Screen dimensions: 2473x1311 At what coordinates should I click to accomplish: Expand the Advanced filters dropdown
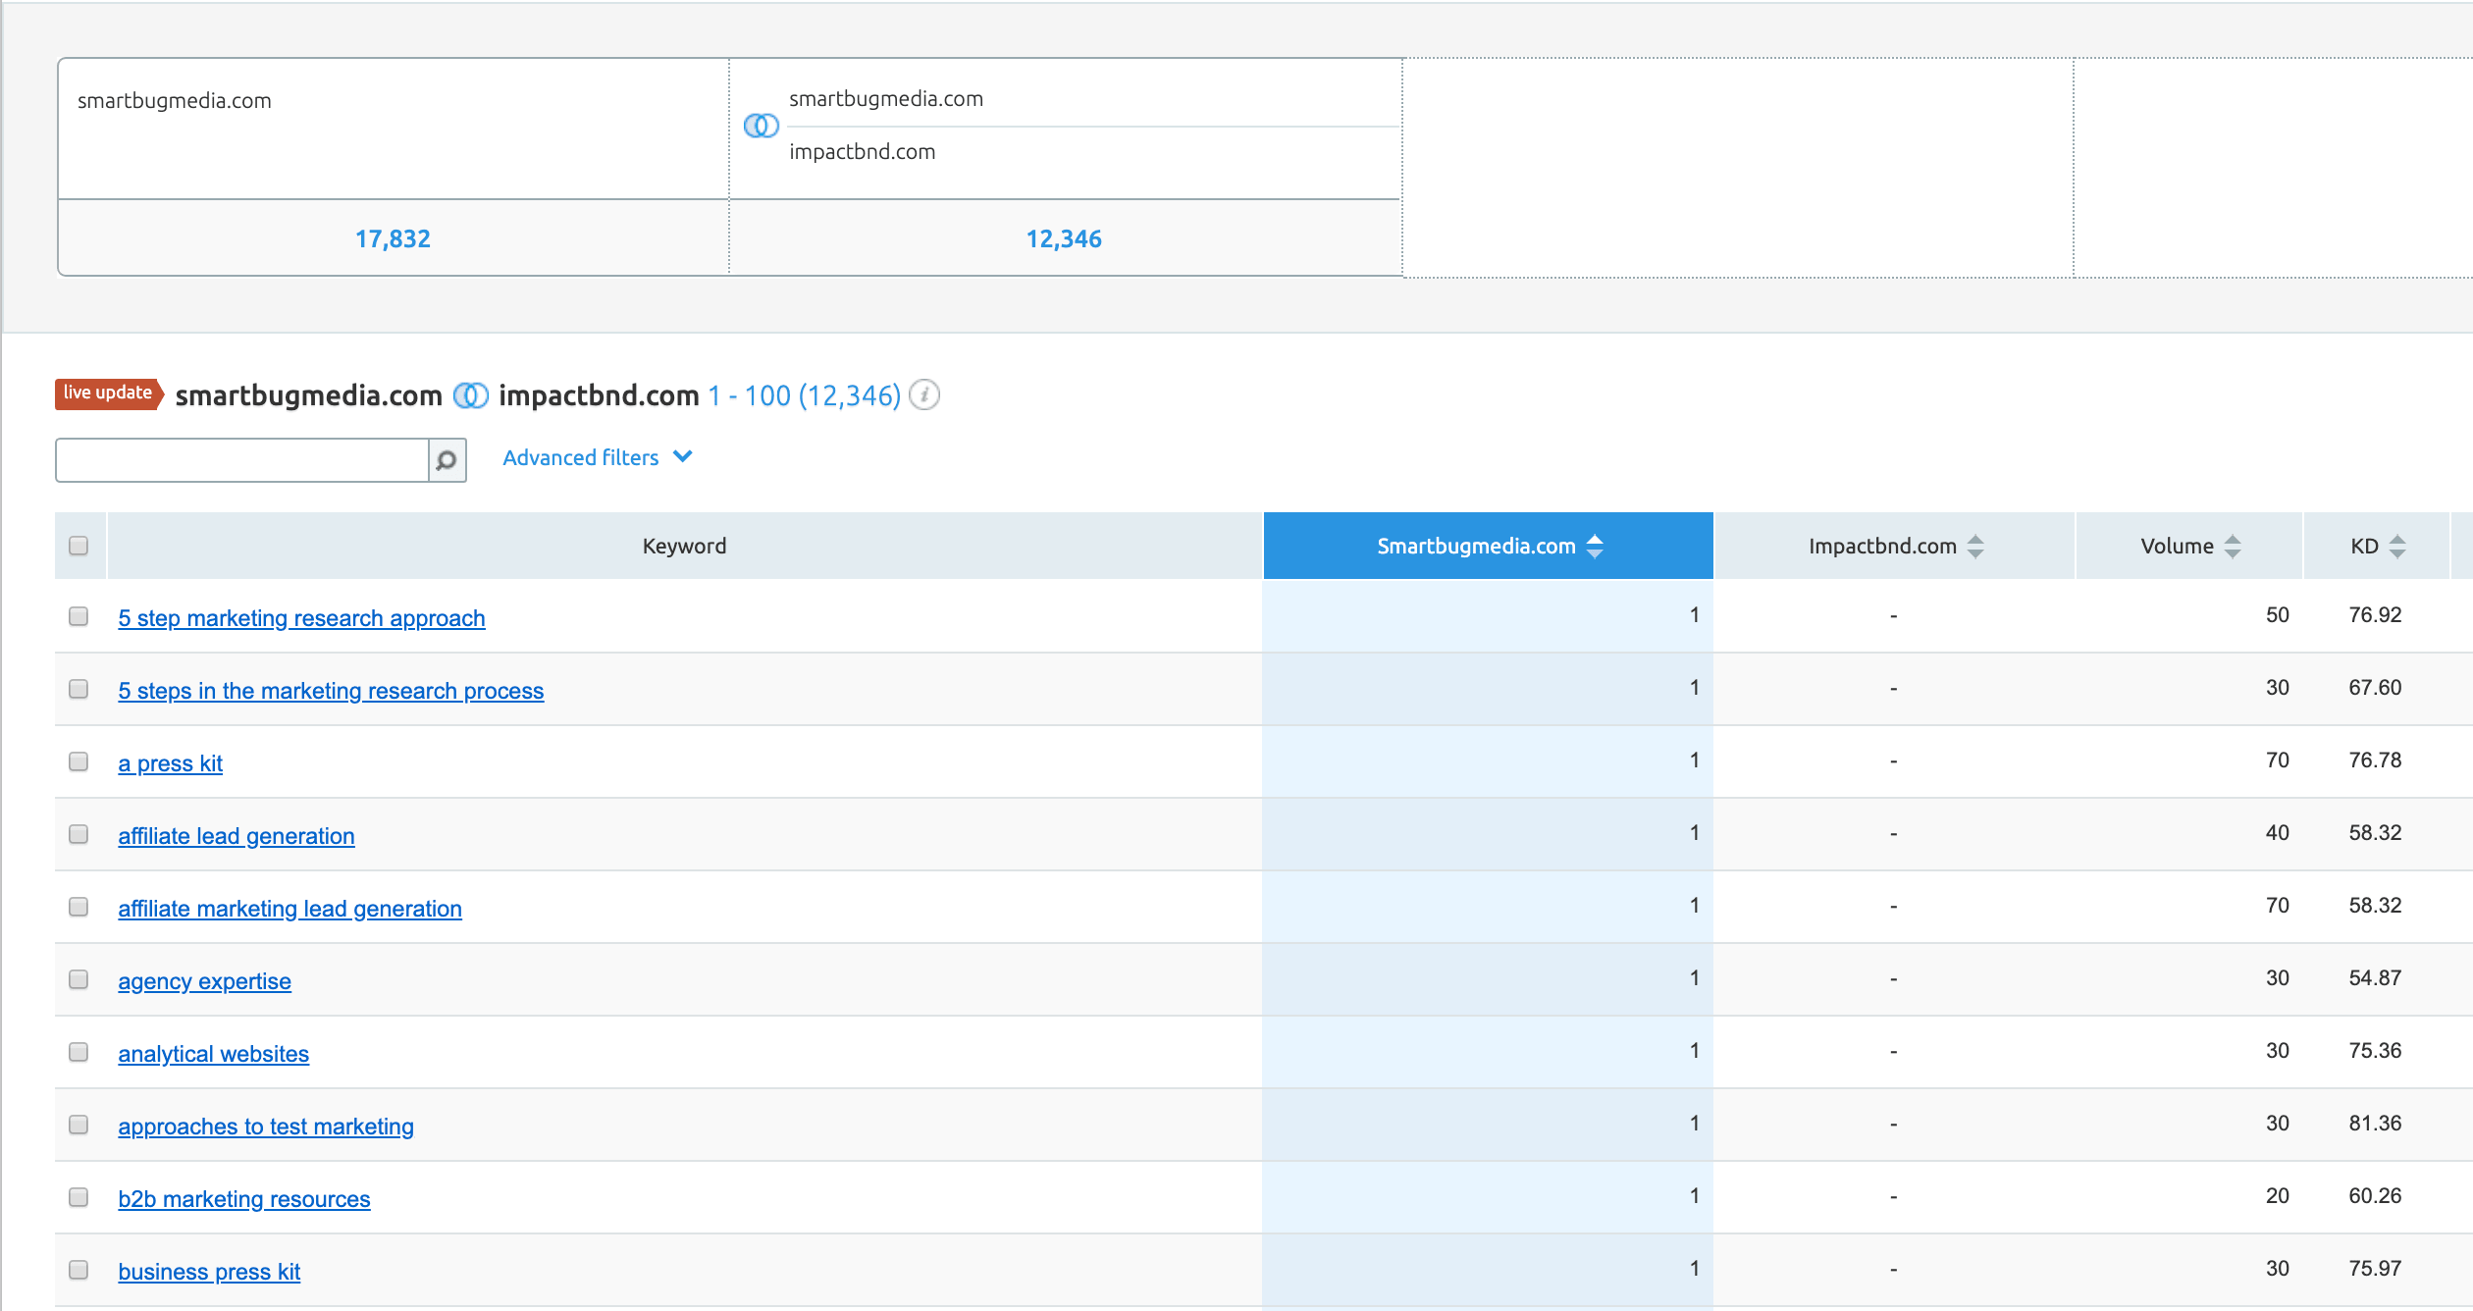pyautogui.click(x=598, y=457)
